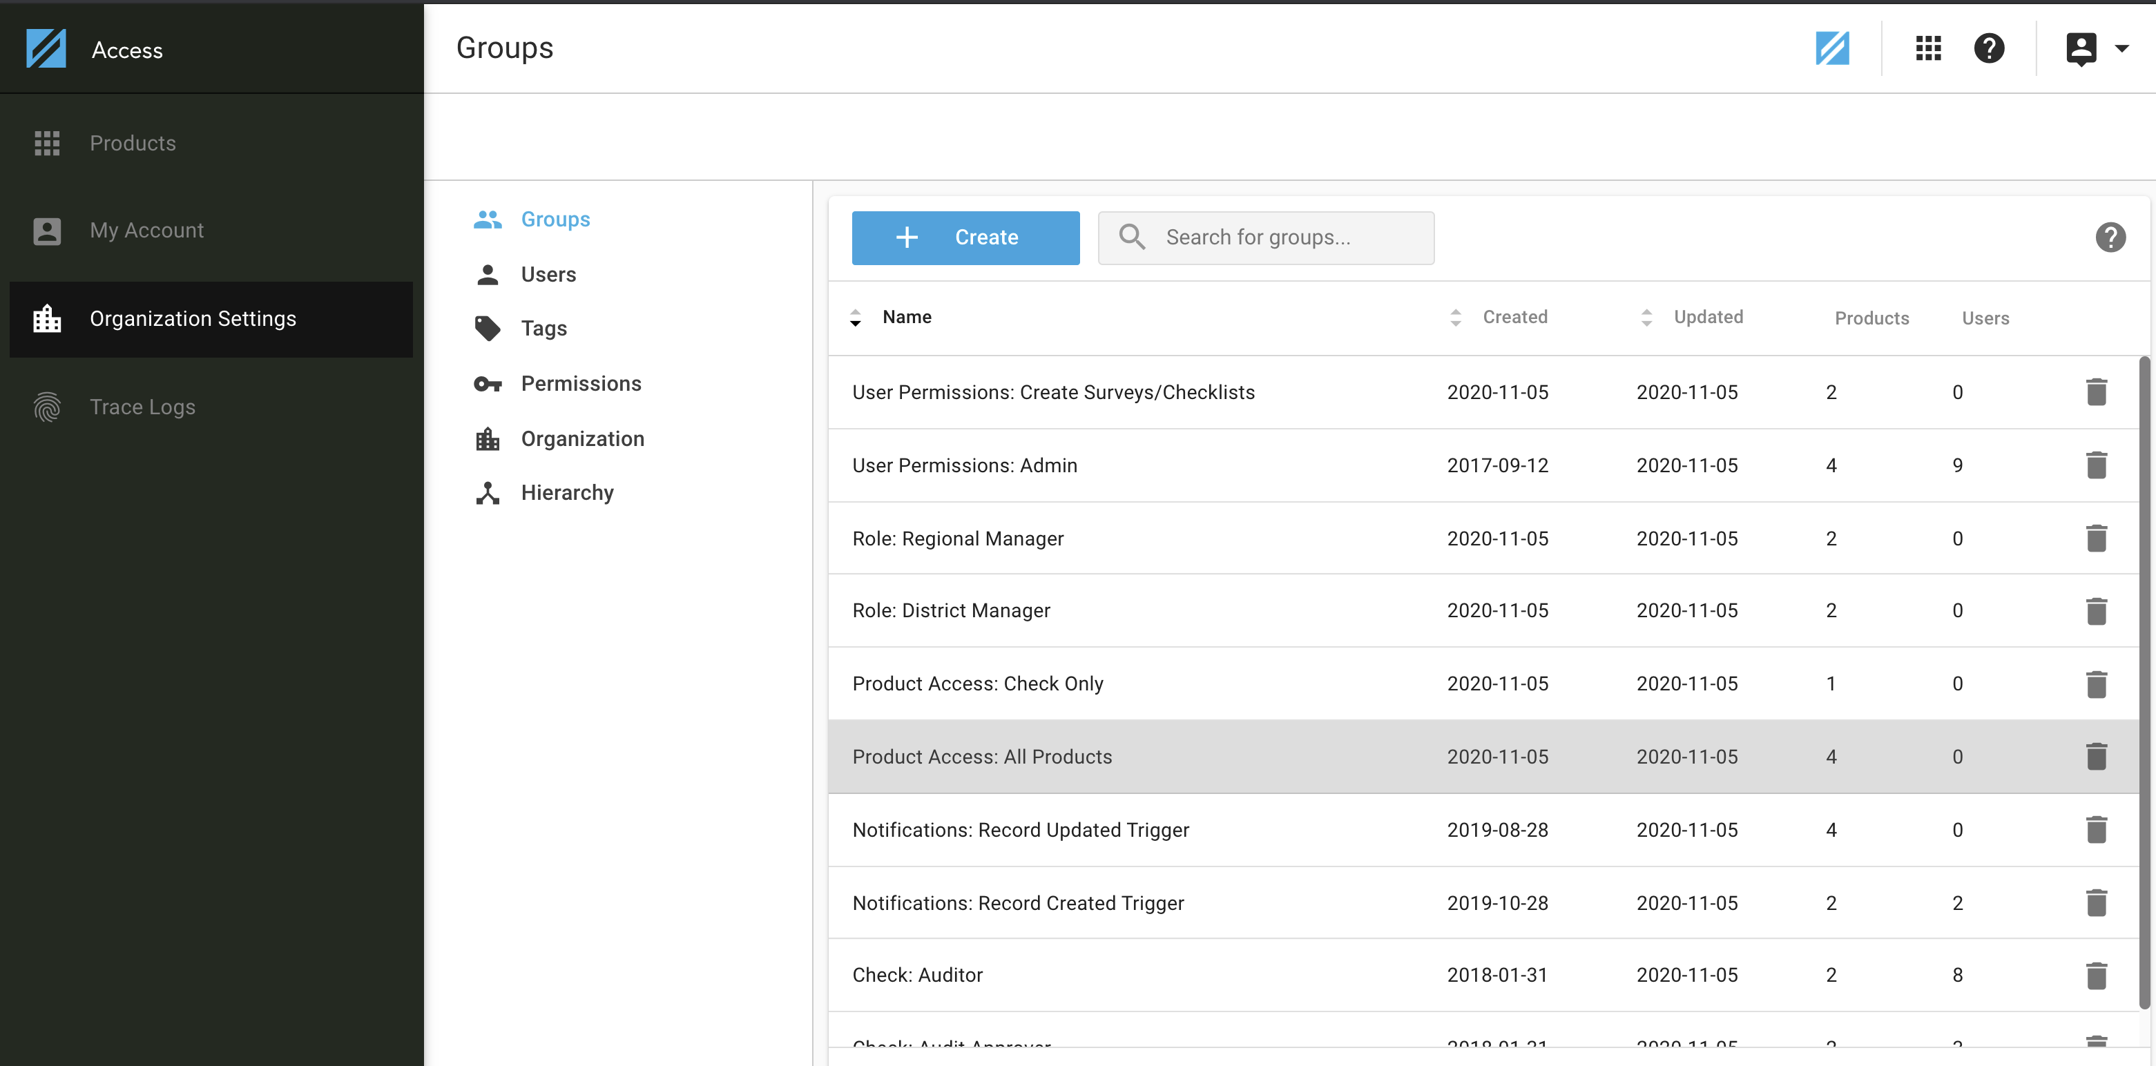
Task: Click the 2017-09-12 created date cell
Action: 1497,465
